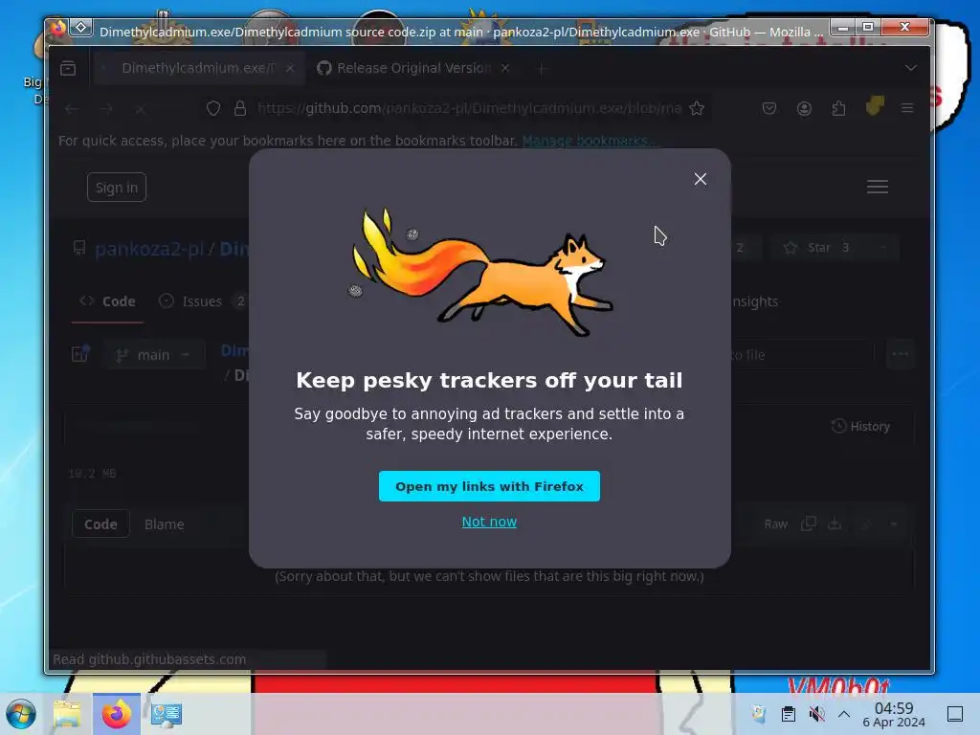This screenshot has width=980, height=735.
Task: Switch to Code view toggle
Action: 100,523
